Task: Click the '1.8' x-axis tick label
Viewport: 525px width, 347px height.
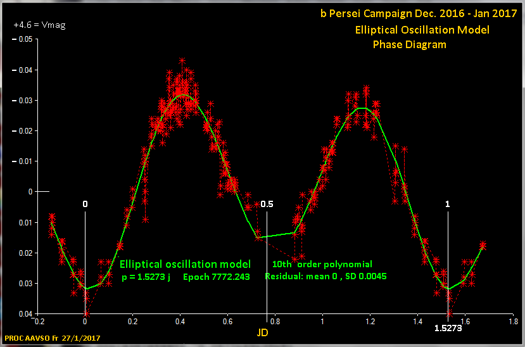Action: 513,321
